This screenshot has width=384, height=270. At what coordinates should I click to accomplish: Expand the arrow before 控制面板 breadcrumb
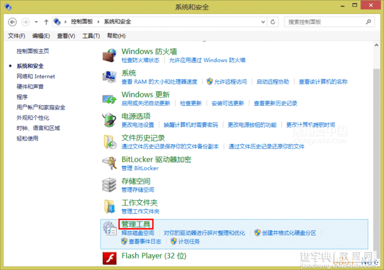(x=65, y=22)
